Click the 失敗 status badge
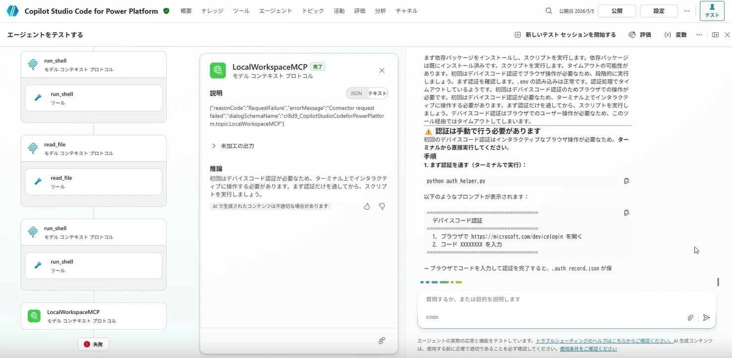The width and height of the screenshot is (732, 358). point(94,344)
